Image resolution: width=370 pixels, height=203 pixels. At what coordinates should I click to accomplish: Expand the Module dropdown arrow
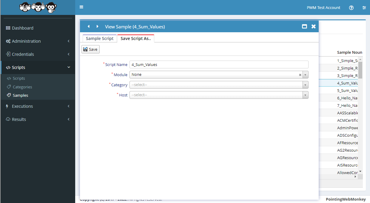pyautogui.click(x=305, y=75)
